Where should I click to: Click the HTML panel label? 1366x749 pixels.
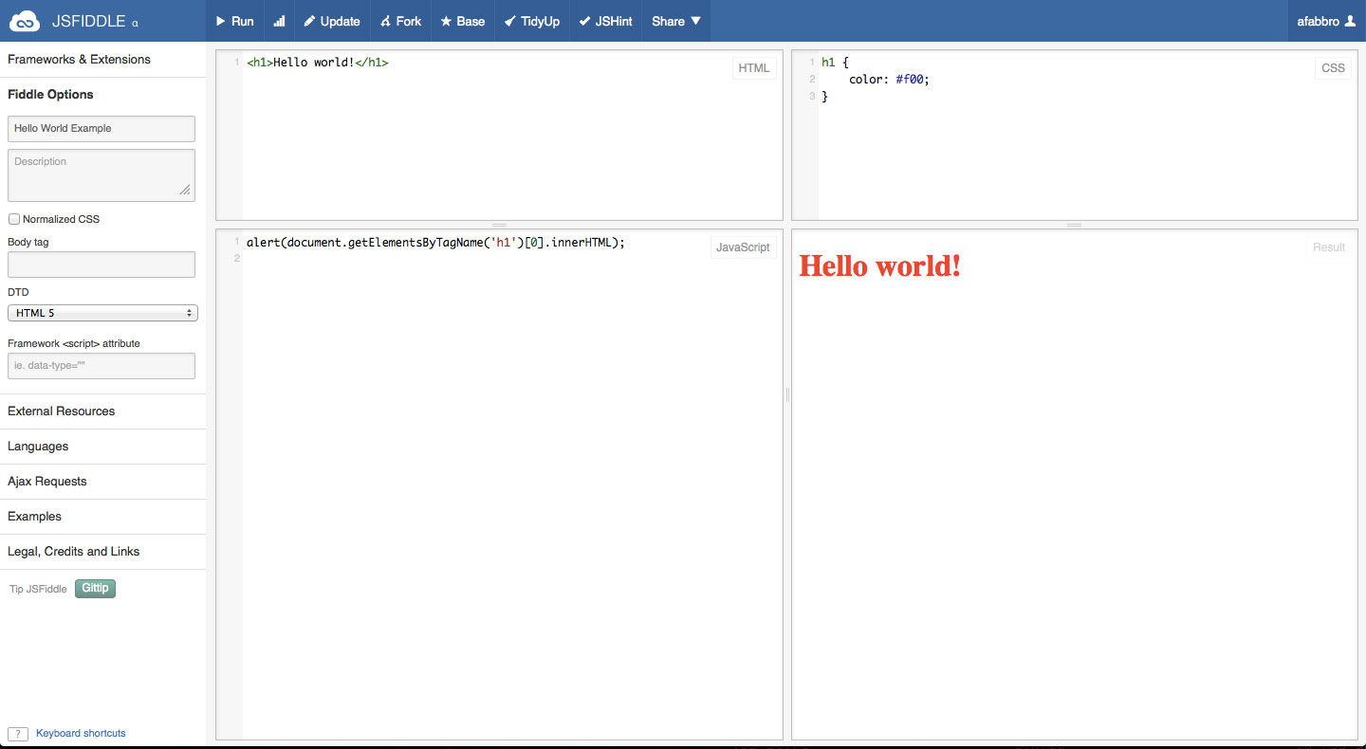click(x=754, y=68)
